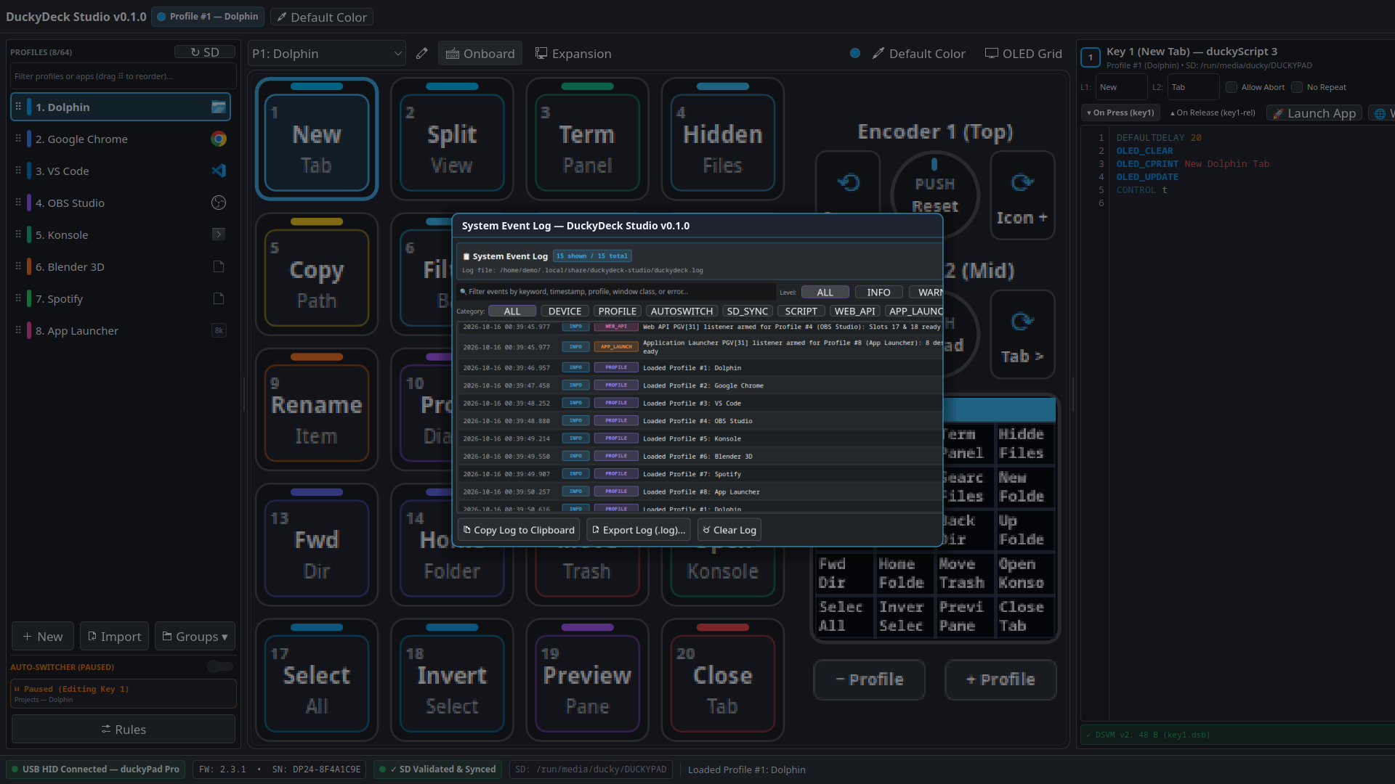Screen dimensions: 1395x784
Task: Select the SD_SYNC category filter
Action: 747,311
